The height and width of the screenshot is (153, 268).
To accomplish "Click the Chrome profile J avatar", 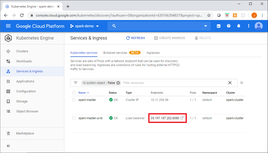I will click(x=254, y=15).
